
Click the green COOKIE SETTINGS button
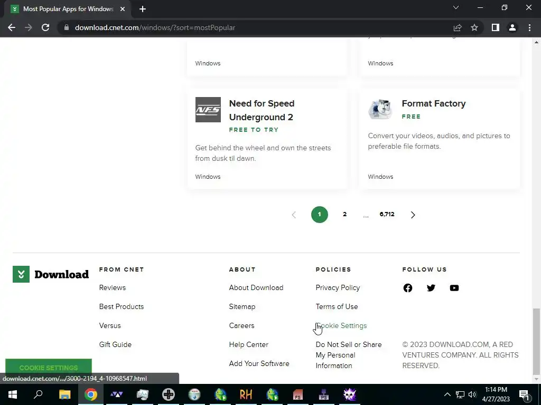coord(49,368)
